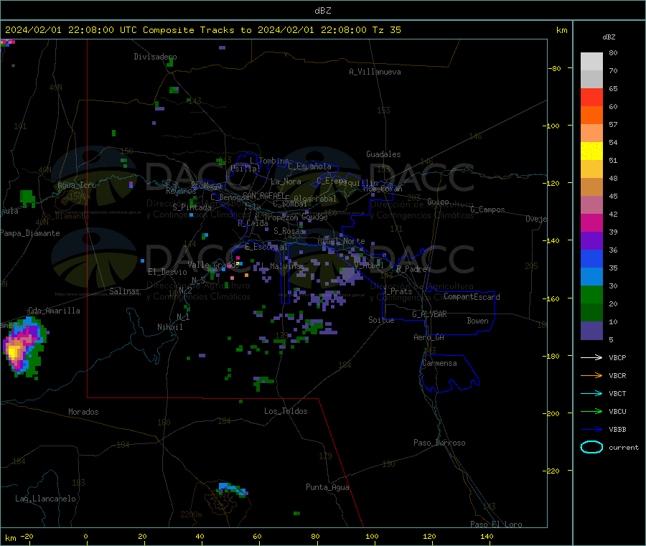Click the Paso_Barroso place label
This screenshot has width=646, height=546.
439,443
